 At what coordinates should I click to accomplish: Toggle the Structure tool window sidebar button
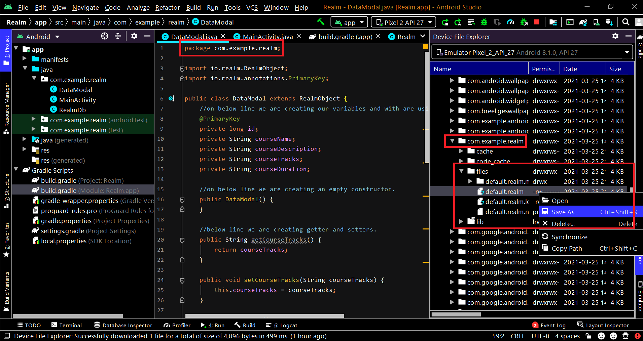point(6,190)
